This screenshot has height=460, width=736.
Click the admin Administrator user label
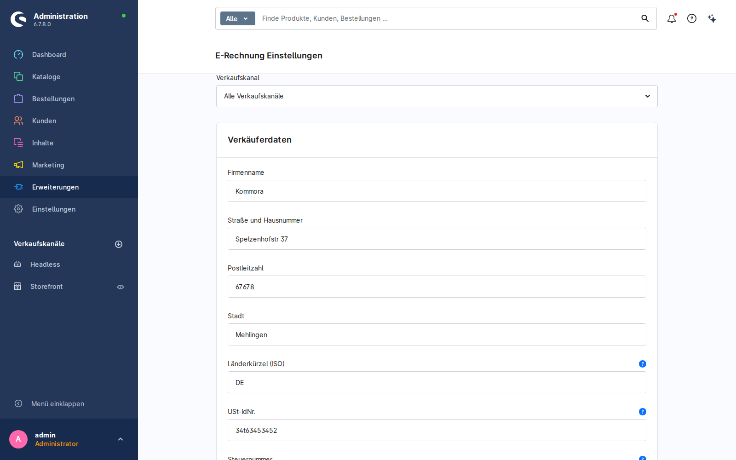click(x=57, y=439)
